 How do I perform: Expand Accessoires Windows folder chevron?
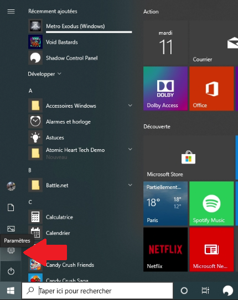(x=130, y=106)
